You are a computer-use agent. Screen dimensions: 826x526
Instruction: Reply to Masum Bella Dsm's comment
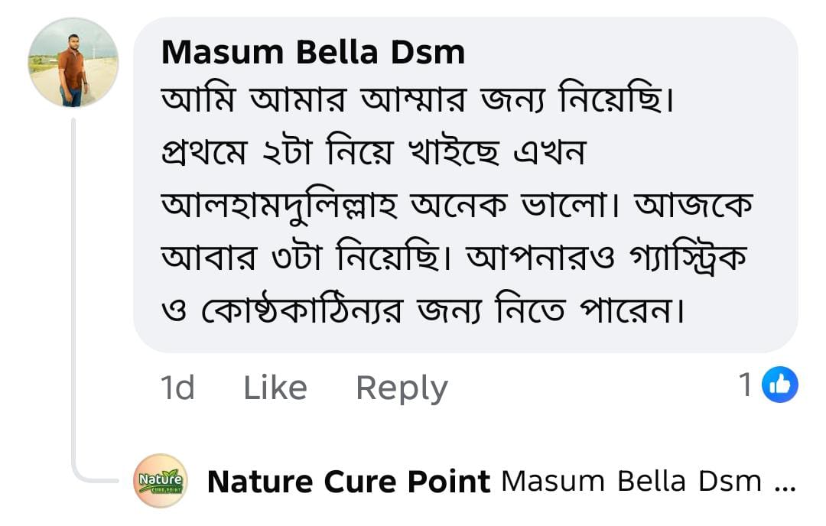402,388
